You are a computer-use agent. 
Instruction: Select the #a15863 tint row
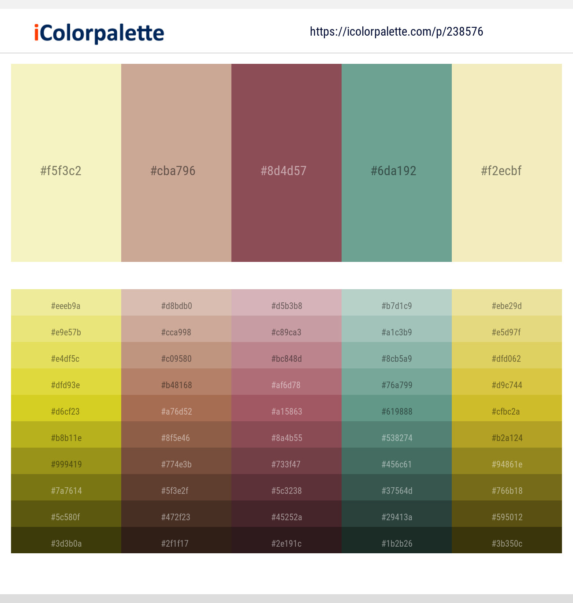[x=286, y=412]
